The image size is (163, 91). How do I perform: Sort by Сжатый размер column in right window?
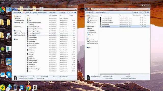137,15
